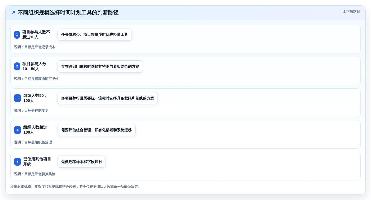
Task: Select the step 5 number badge
Action: pos(18,162)
